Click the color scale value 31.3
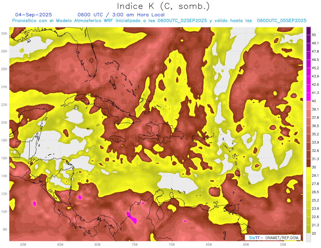The height and width of the screenshot is (248, 321). [x=315, y=159]
